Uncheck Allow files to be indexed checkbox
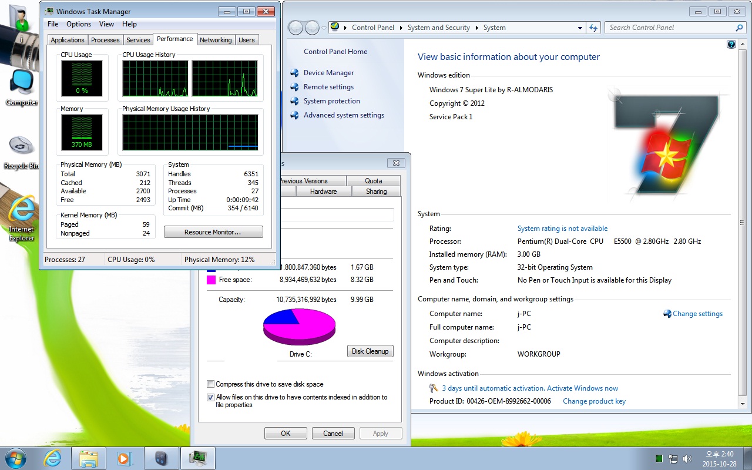 point(210,397)
